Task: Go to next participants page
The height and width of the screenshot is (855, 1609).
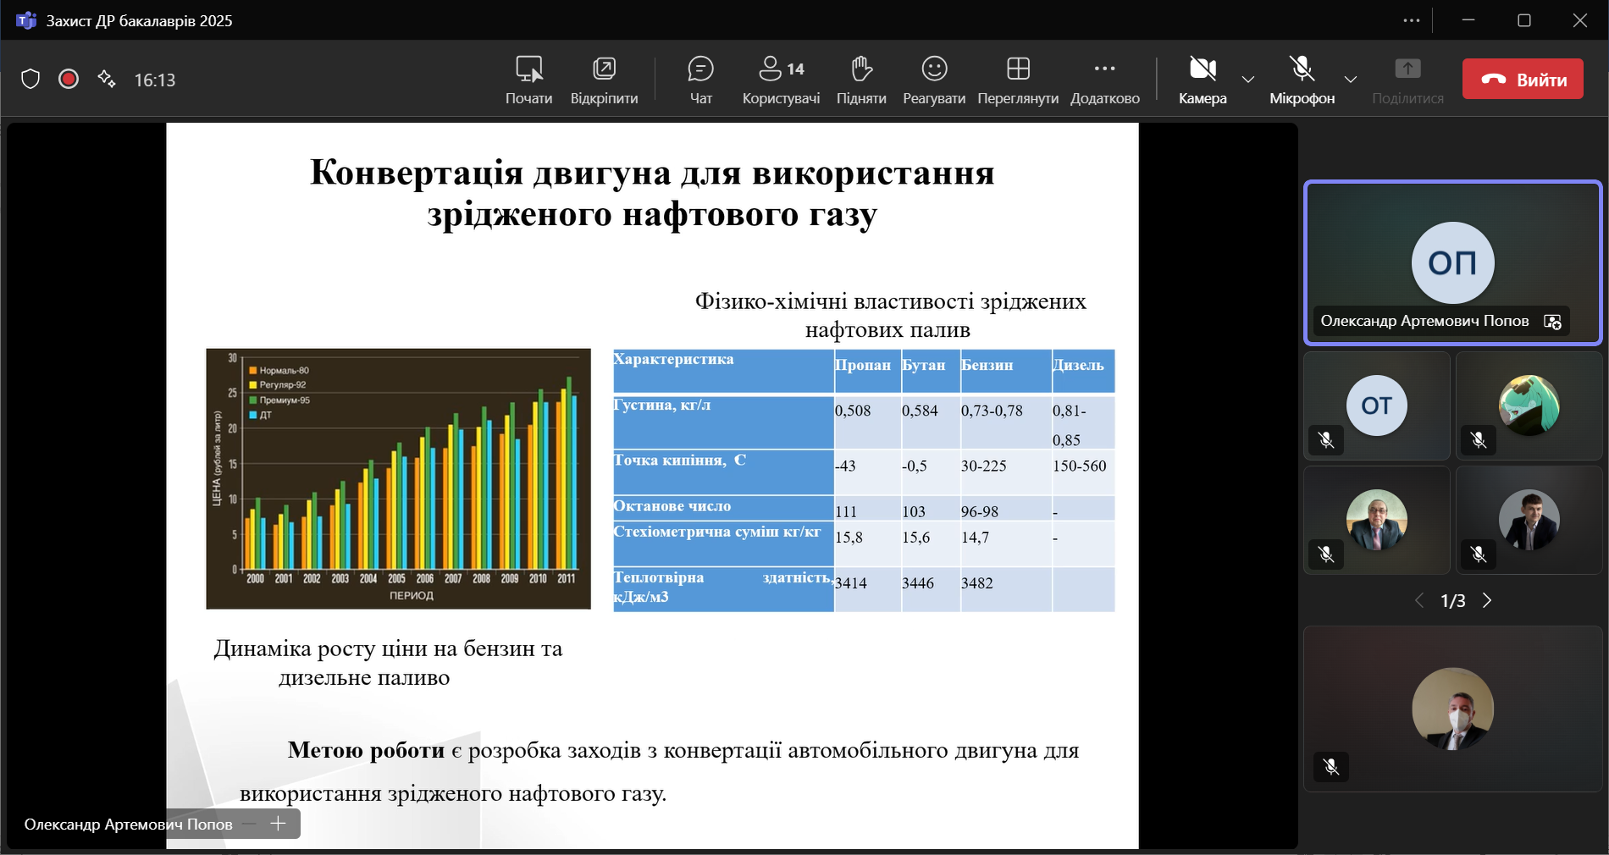Action: click(x=1487, y=601)
